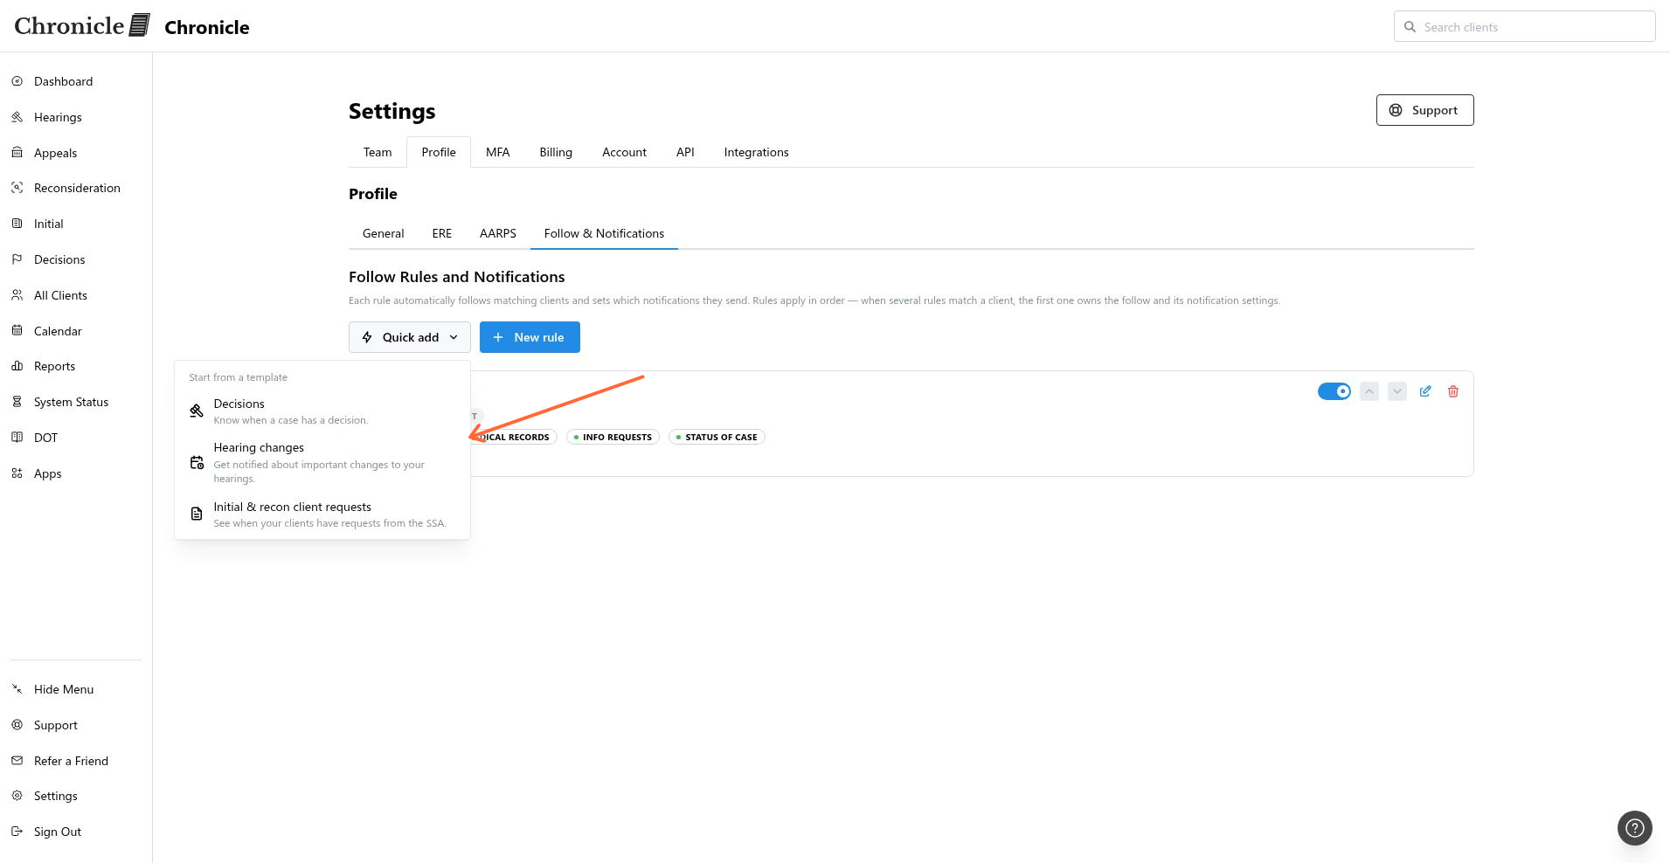Open the Hearings gavel icon in the sidebar

pos(17,117)
